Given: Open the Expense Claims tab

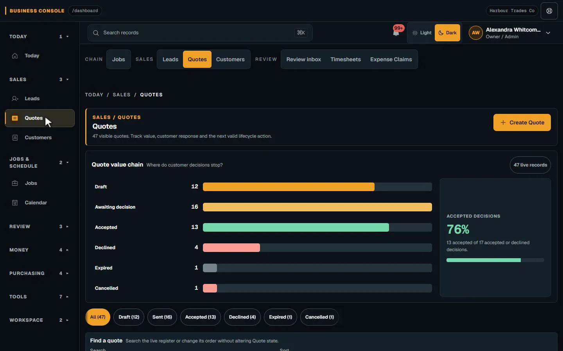Looking at the screenshot, I should pos(391,59).
